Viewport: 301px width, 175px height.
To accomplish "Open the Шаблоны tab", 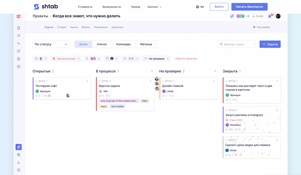I will 117,27.
